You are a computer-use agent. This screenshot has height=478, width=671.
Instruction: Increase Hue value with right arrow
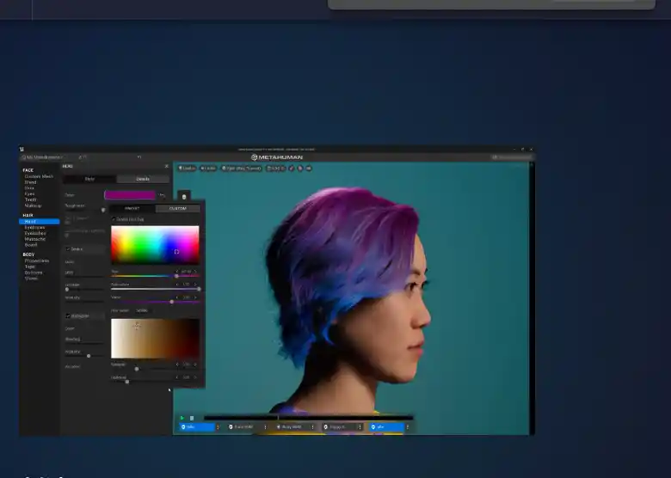195,272
